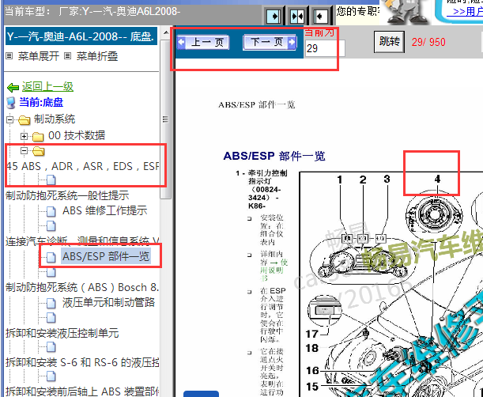This screenshot has height=397, width=483.
Task: Click the 当前:底盘 computer icon
Action: [x=11, y=103]
